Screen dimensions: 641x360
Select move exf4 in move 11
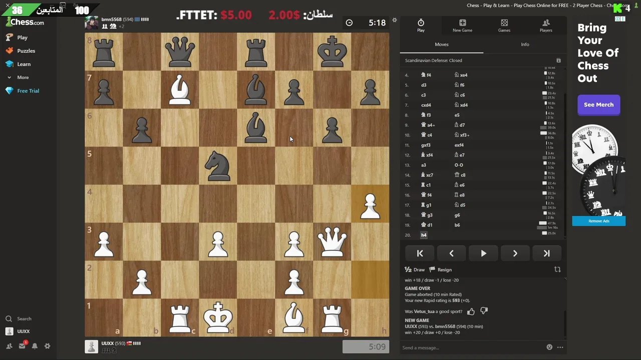point(459,145)
